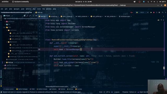
Task: Click the 4 spaces indent setting
Action: click(117, 92)
